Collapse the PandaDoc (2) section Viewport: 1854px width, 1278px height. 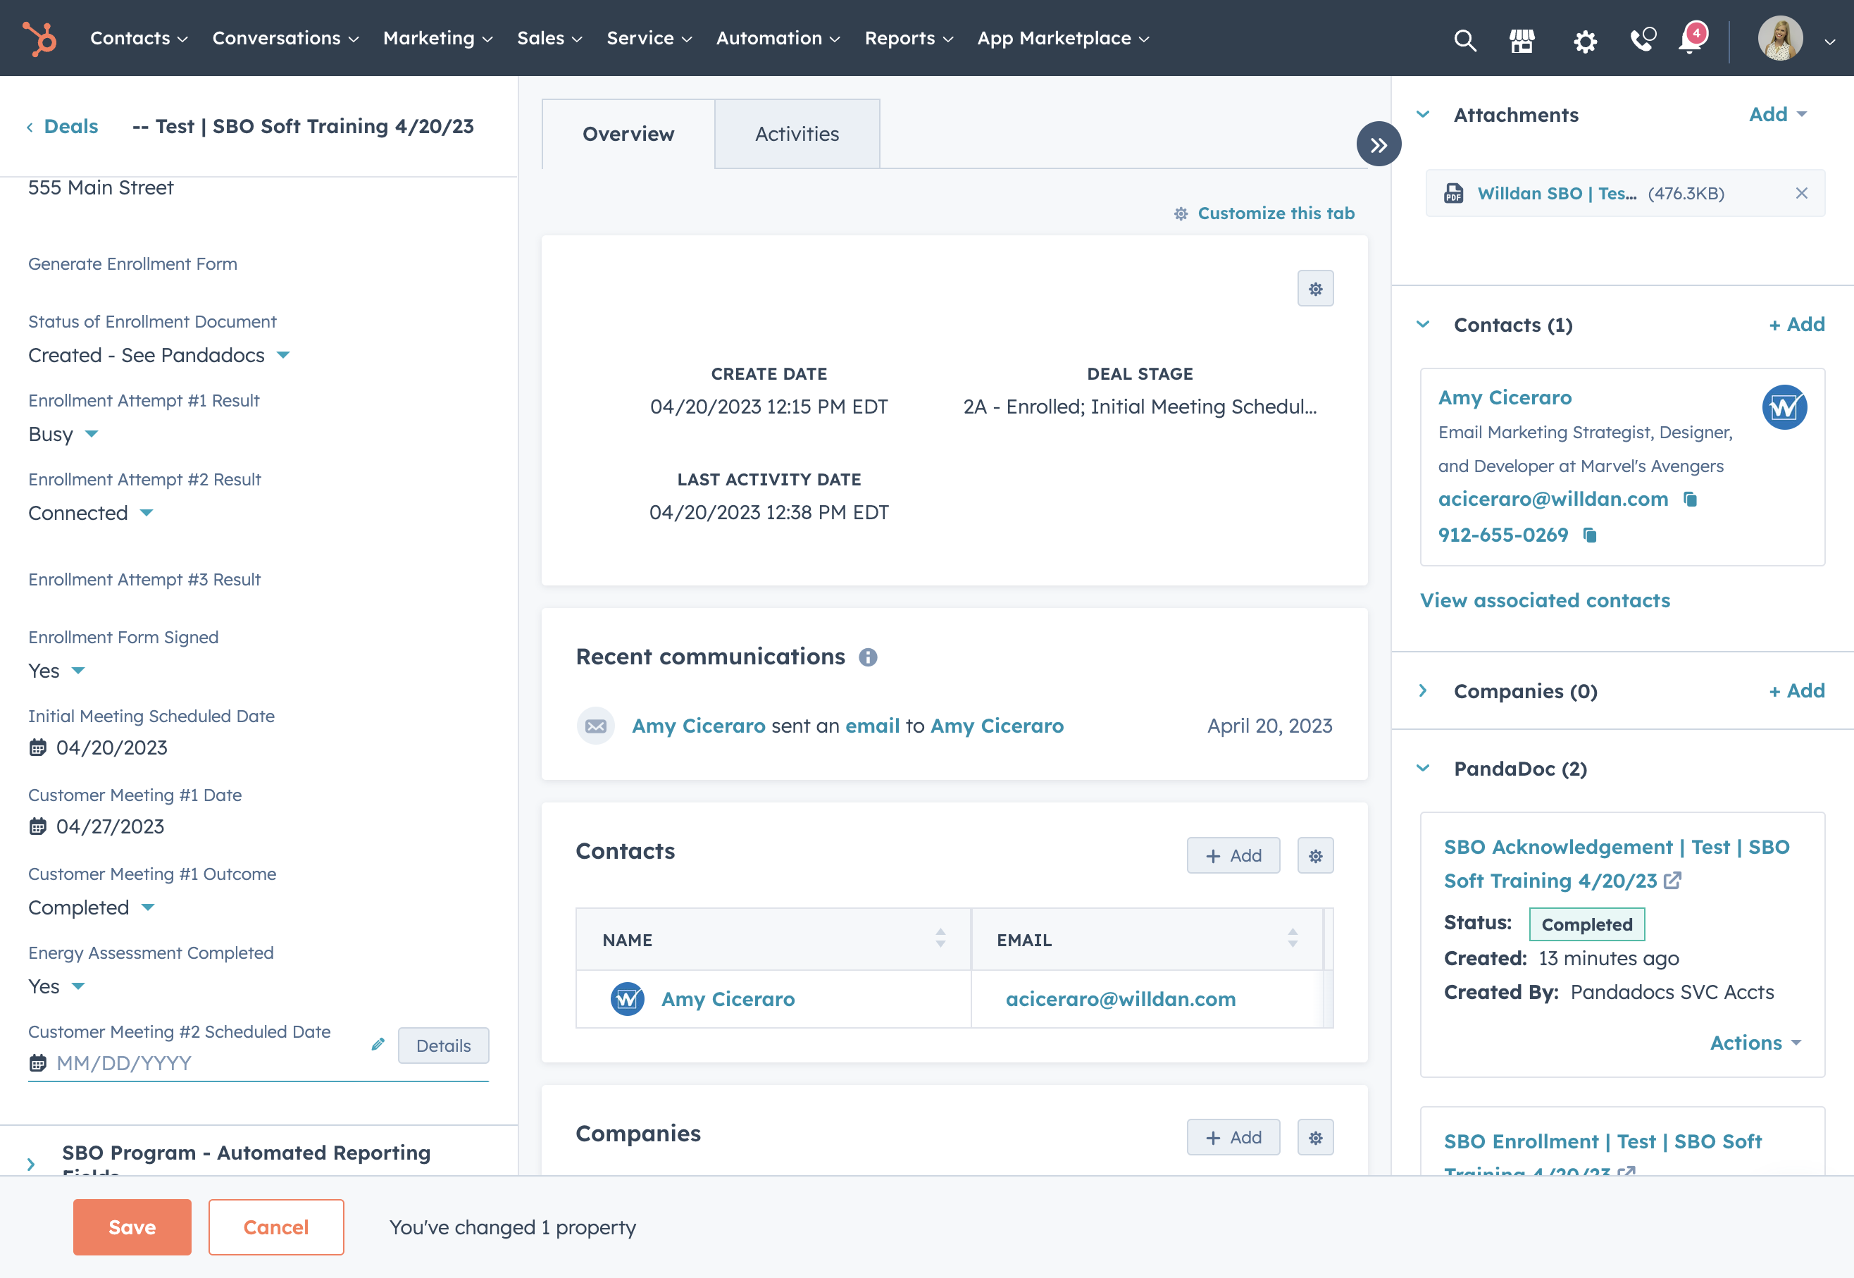click(x=1422, y=768)
